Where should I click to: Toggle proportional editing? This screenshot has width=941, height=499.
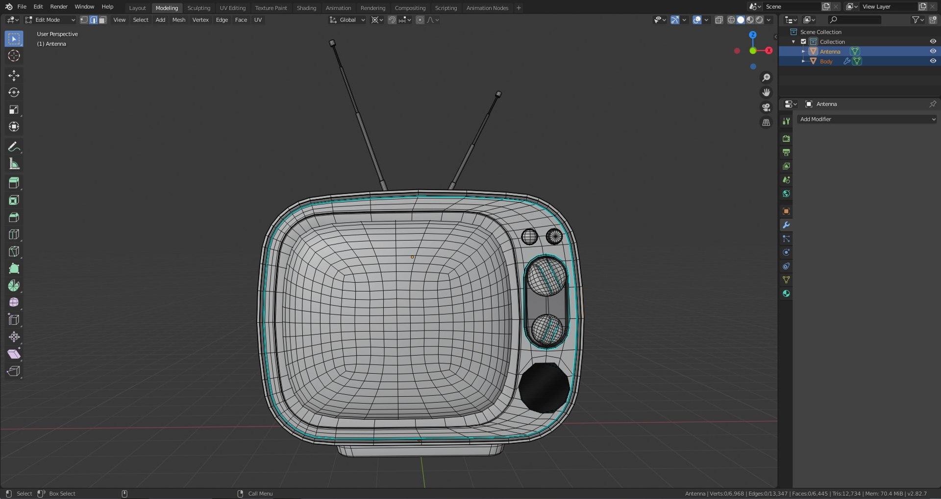[420, 20]
